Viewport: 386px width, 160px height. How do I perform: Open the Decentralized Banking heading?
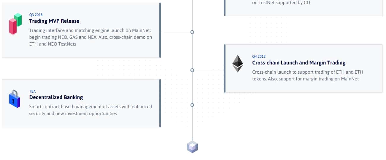point(56,97)
